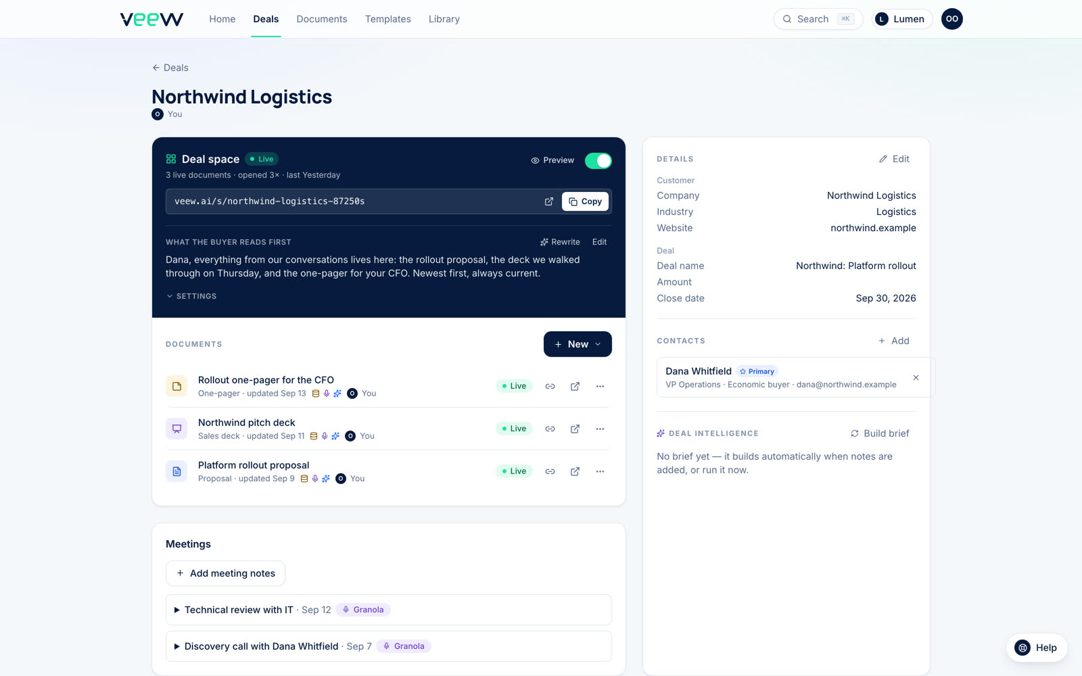Image resolution: width=1082 pixels, height=676 pixels.
Task: Click the Deal space grid icon
Action: pos(171,159)
